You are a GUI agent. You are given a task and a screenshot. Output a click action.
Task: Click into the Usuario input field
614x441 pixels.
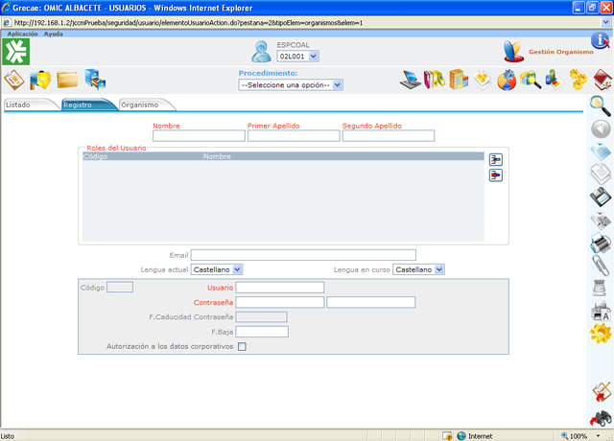[x=280, y=288]
